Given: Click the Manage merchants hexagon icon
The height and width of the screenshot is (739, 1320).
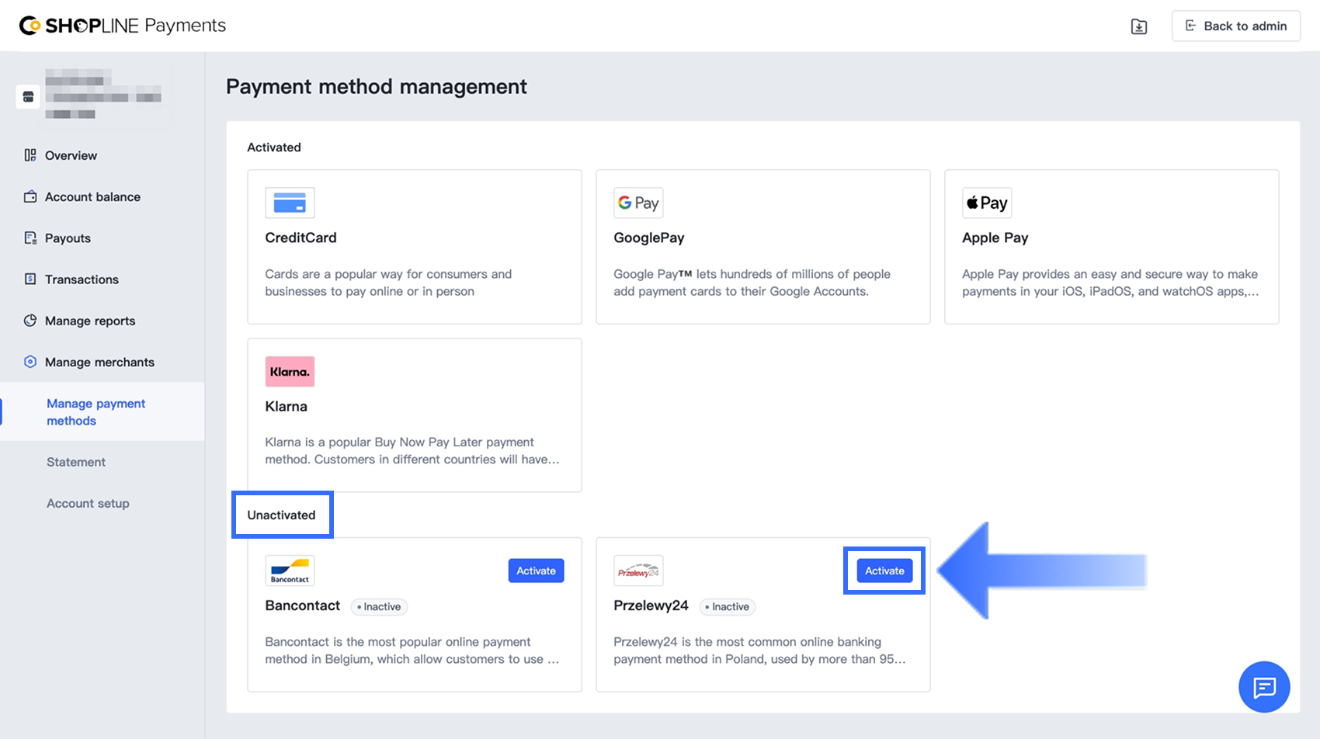Looking at the screenshot, I should point(30,362).
